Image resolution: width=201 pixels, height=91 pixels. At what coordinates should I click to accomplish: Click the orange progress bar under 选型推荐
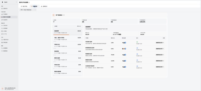coord(61,35)
